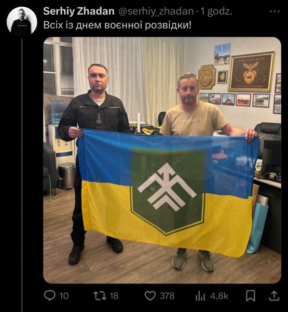Screen dimensions: 288x312
Task: Open Serhiy Zhadan's profile avatar
Action: [22, 21]
